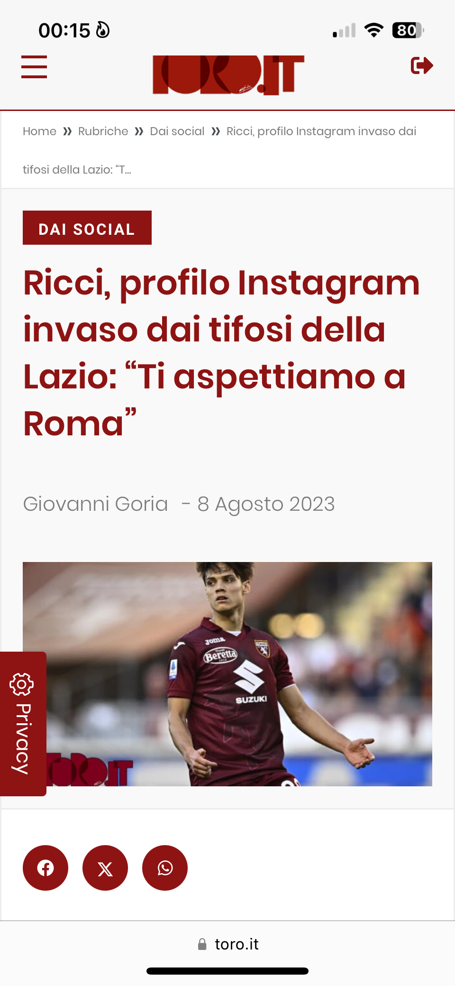Tap the Toro.it logo
The height and width of the screenshot is (986, 455).
(x=228, y=75)
